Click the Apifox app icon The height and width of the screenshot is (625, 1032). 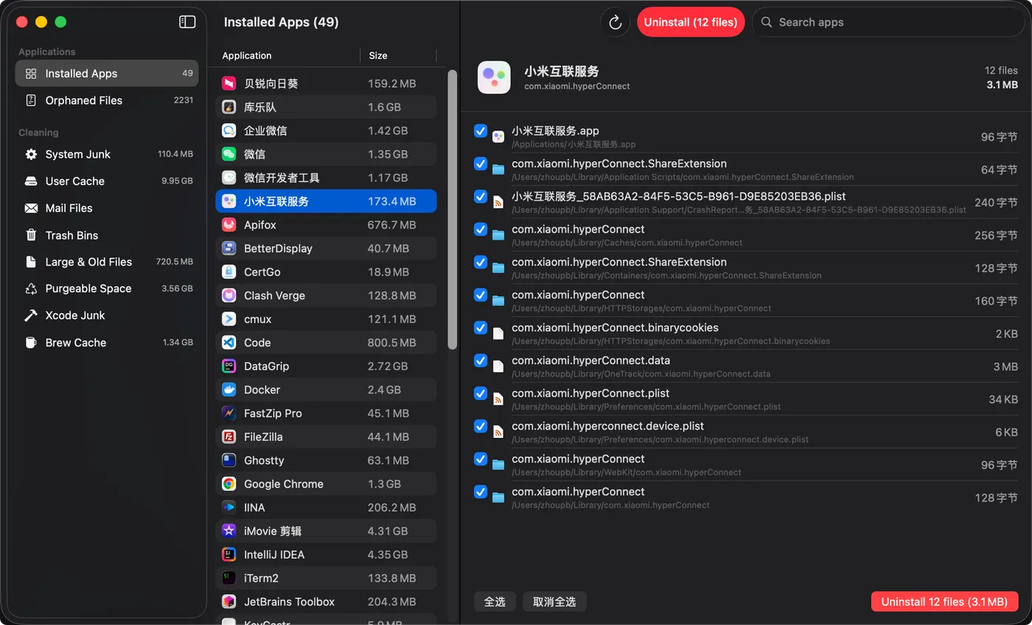[229, 225]
